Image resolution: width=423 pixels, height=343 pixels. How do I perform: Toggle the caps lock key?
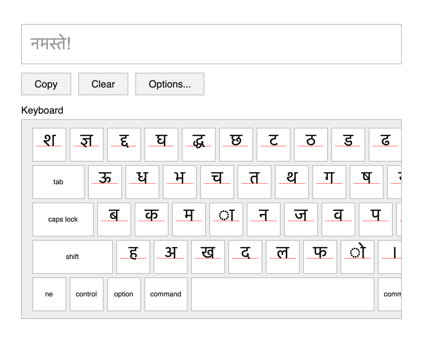click(63, 219)
